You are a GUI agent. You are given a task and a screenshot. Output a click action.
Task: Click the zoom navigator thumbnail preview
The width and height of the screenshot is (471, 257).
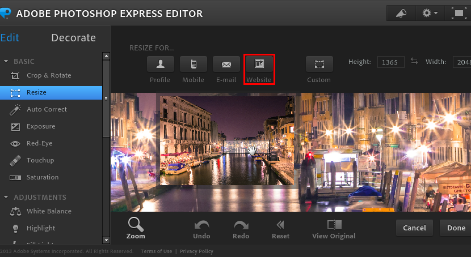(227, 140)
